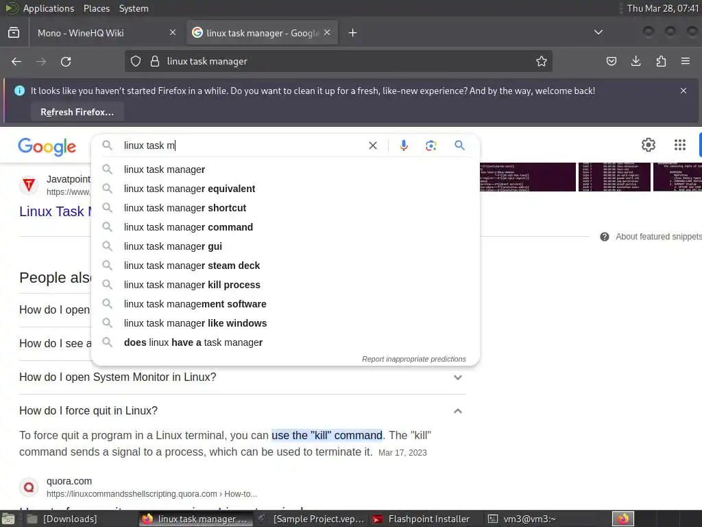Open the Downloads arrow icon
702x527 pixels.
click(x=636, y=61)
